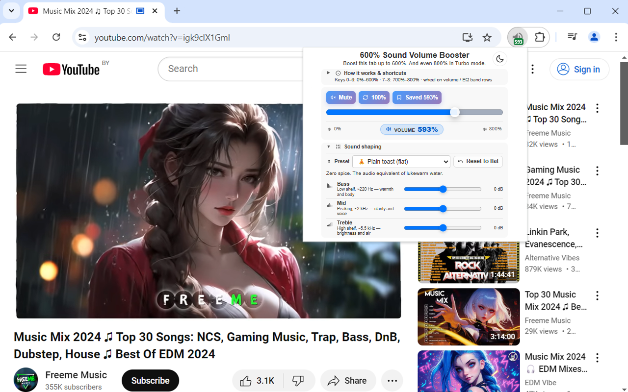The width and height of the screenshot is (628, 392).
Task: Open the Top 30 Music Mix 2024 title
Action: coord(556,301)
